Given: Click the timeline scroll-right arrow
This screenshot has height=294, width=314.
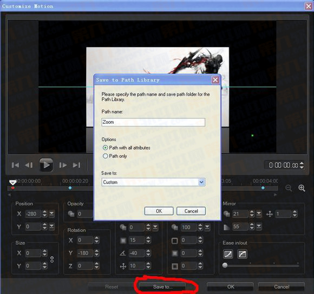Looking at the screenshot, I should click(x=276, y=195).
